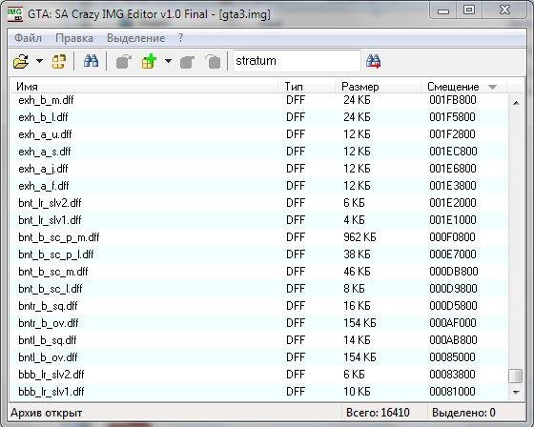Click the replace file icon
The width and height of the screenshot is (534, 427).
pos(187,62)
